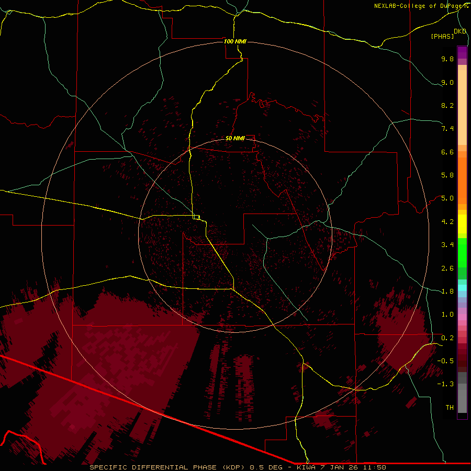The image size is (471, 471).
Task: Click the 7 JAN 26 11:50 timestamp
Action: pyautogui.click(x=354, y=467)
